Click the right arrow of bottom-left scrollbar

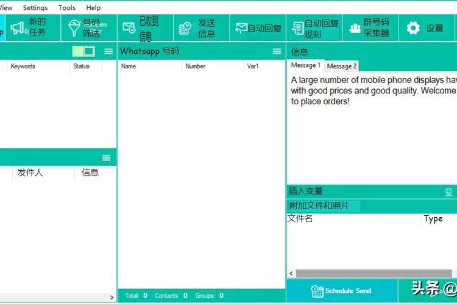click(x=112, y=298)
